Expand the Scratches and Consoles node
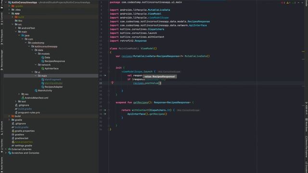308x173 pixels. click(6, 153)
